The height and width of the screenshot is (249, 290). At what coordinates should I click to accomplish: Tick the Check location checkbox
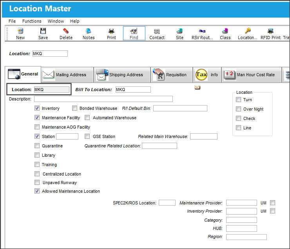238,118
